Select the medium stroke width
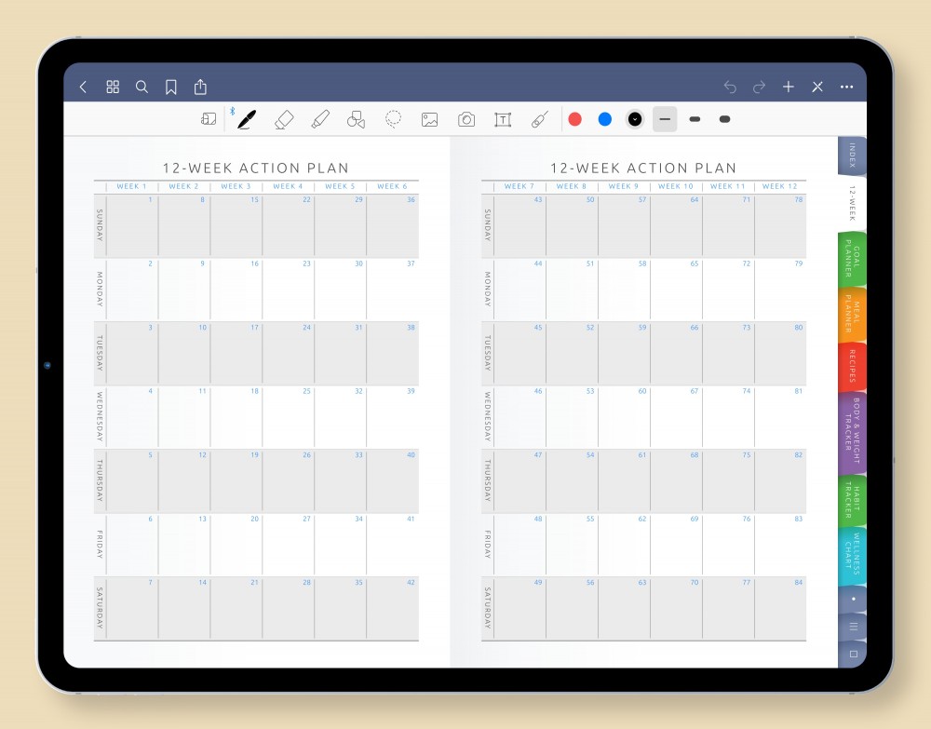 coord(695,119)
